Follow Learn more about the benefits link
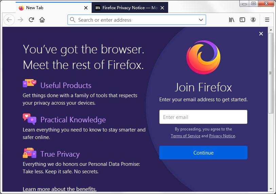Viewport: 276px width, 194px height. [x=59, y=189]
